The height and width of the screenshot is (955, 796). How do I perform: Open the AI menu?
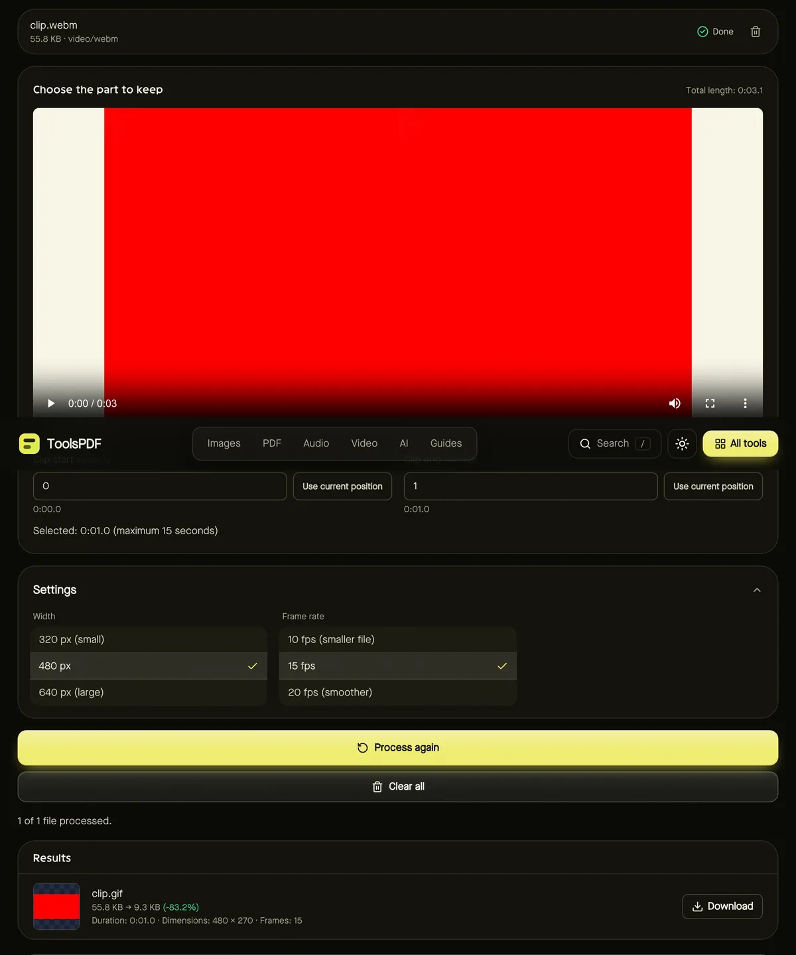404,443
